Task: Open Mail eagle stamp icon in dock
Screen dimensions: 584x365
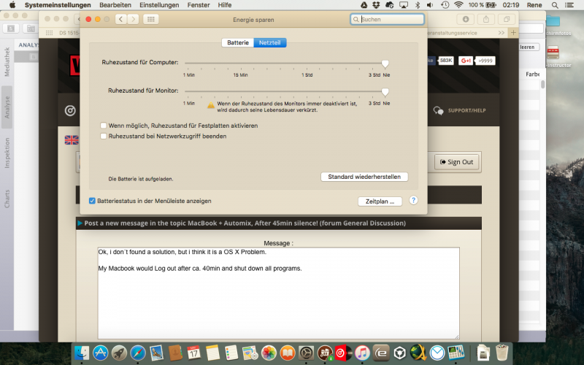Action: pos(156,353)
